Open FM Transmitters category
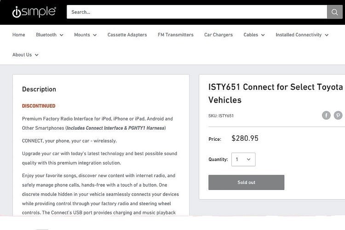Screen dimensions: 345x230 point(176,35)
